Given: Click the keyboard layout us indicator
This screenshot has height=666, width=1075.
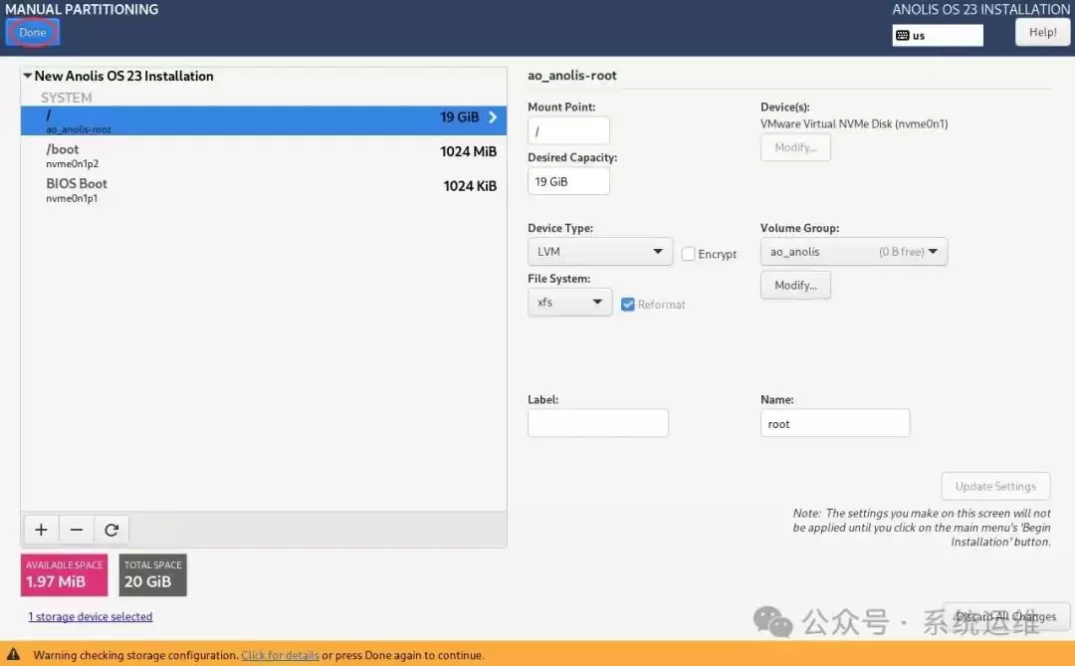Looking at the screenshot, I should click(x=937, y=35).
